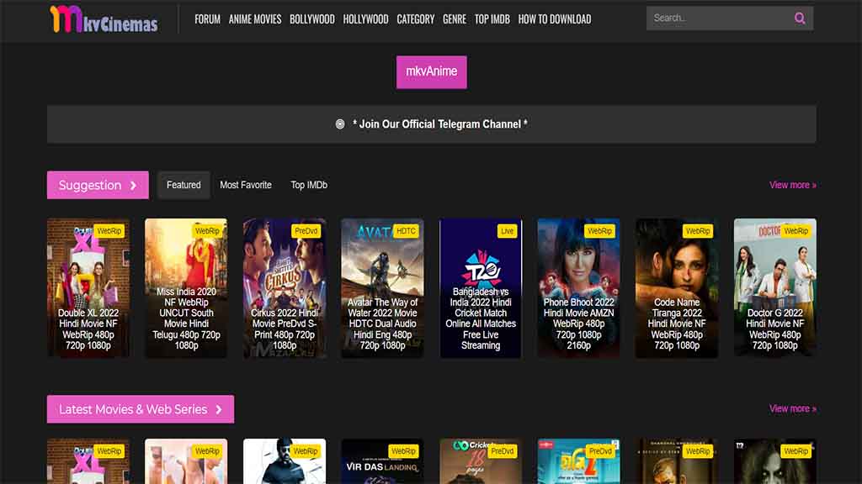
Task: Click the mkvAnime button
Action: tap(432, 72)
